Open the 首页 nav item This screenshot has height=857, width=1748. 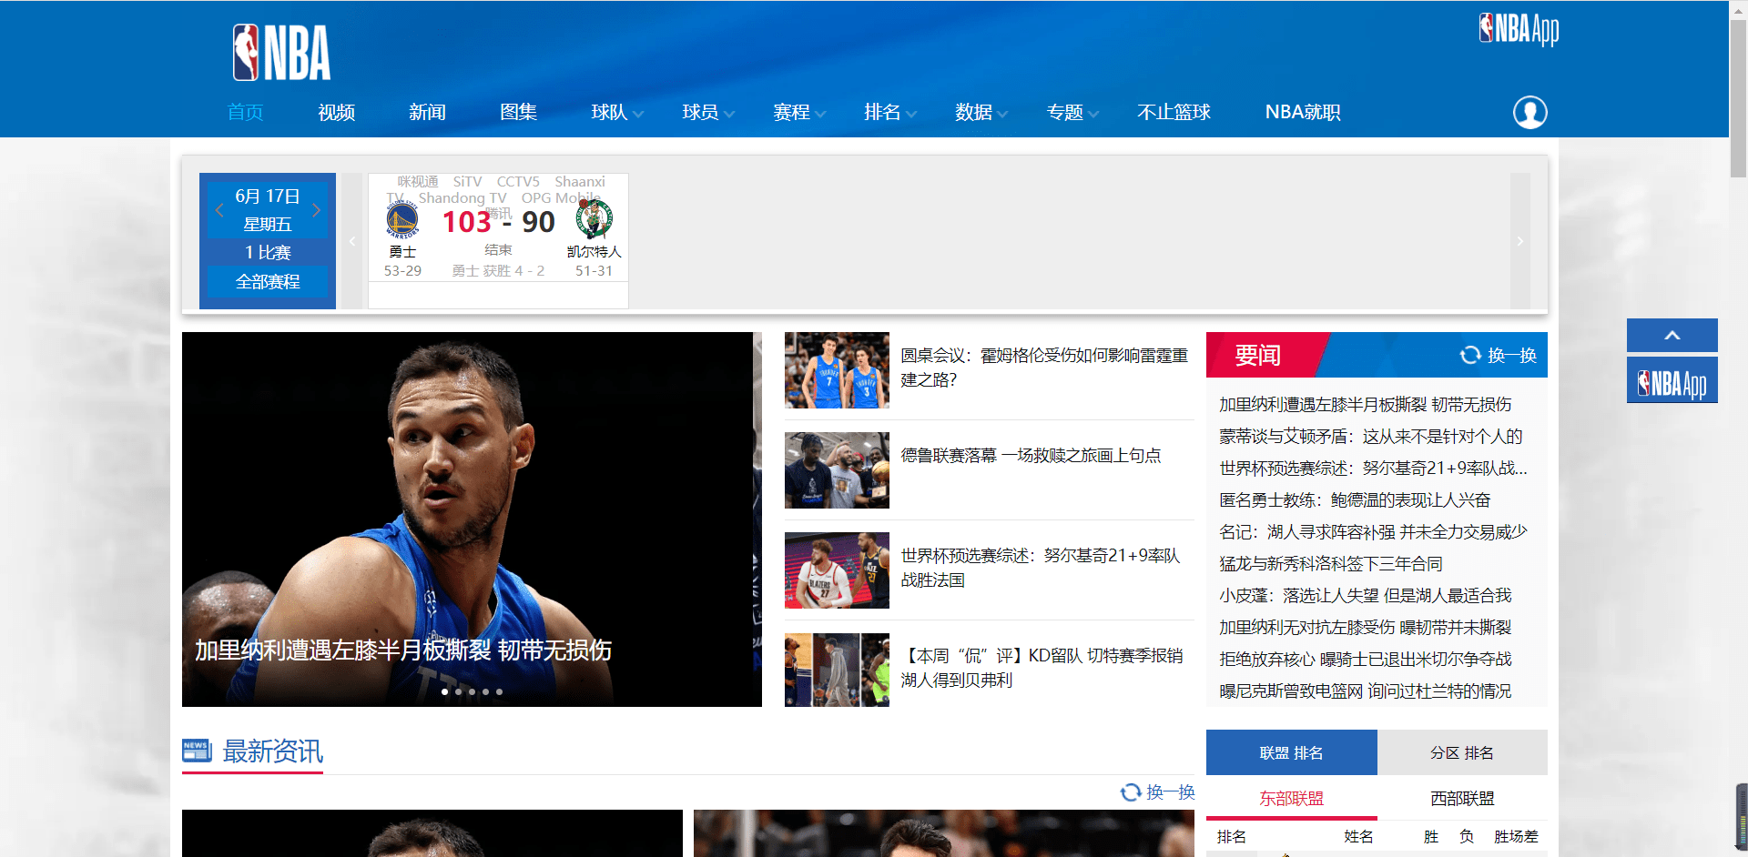click(245, 112)
